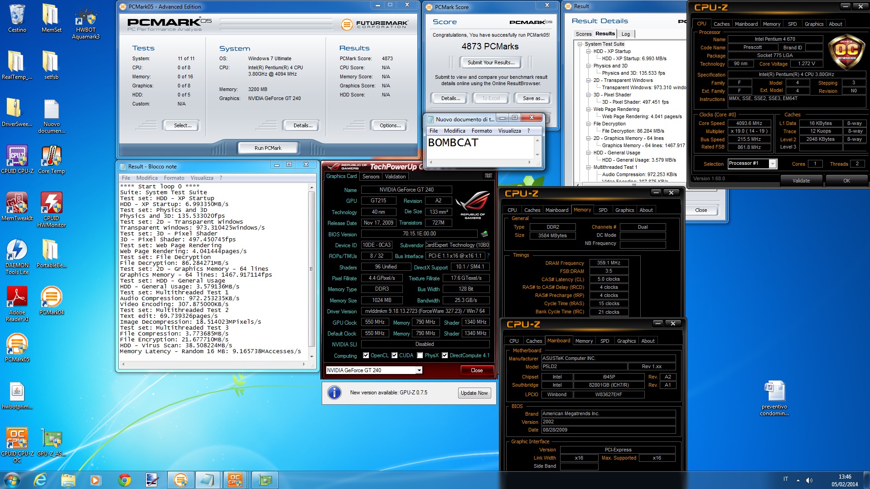Open Visualizza menu in Result Blocco note

(x=202, y=178)
